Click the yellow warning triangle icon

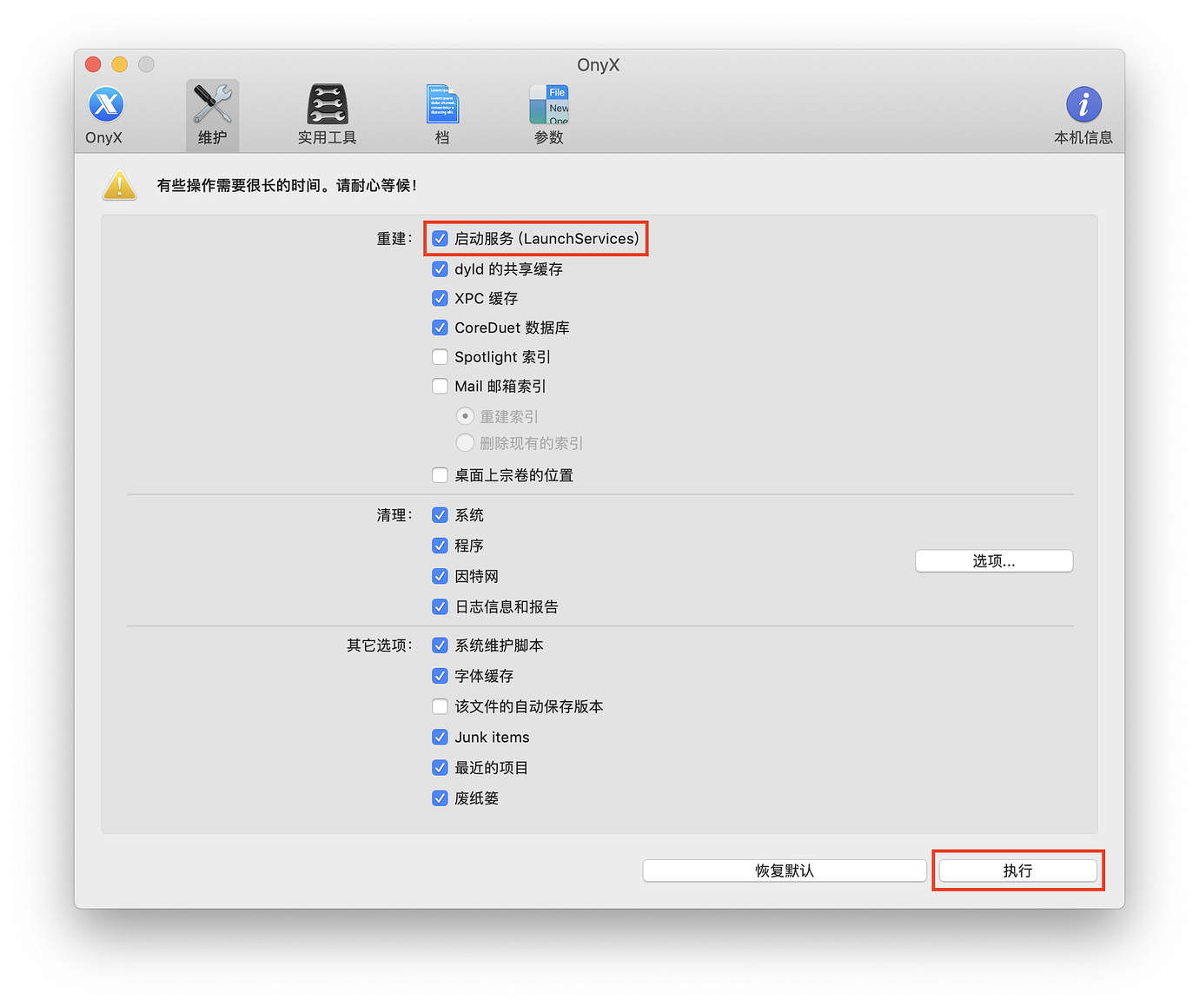[120, 185]
